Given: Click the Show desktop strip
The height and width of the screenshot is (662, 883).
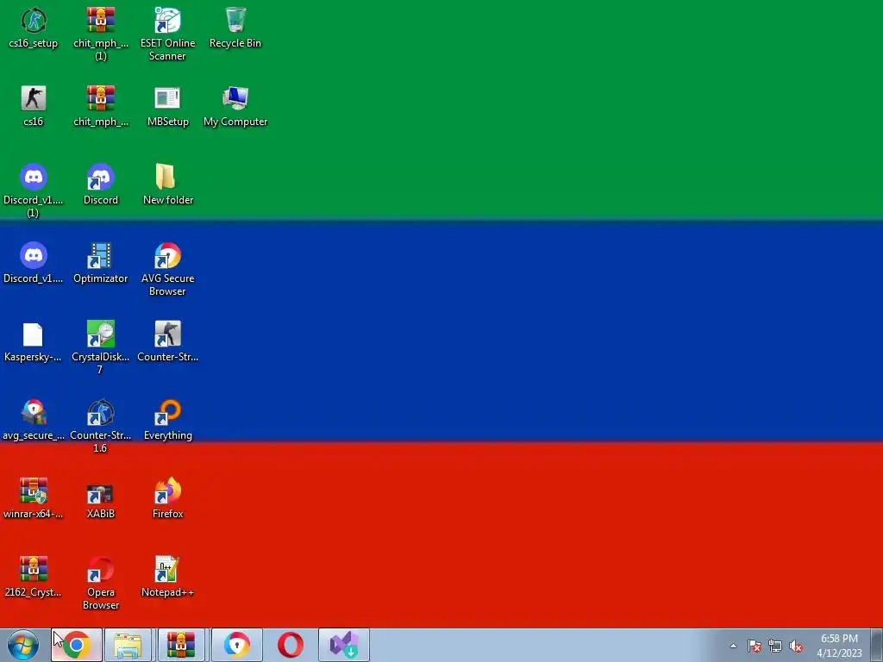Looking at the screenshot, I should pos(876,645).
